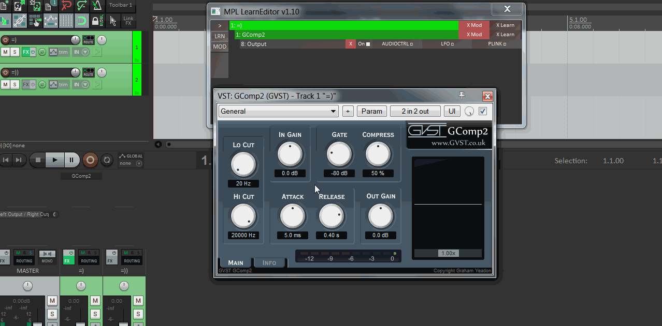
Task: Switch to the Main tab in GComp2
Action: pyautogui.click(x=236, y=262)
